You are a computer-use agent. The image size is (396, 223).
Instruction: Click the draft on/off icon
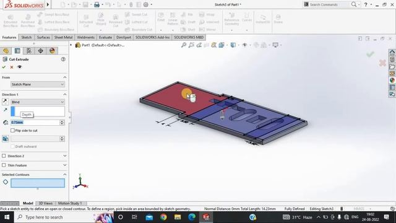click(6, 139)
